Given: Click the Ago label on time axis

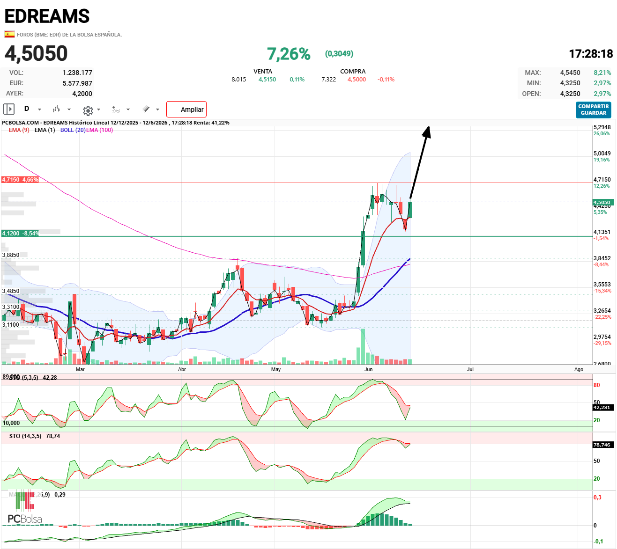Looking at the screenshot, I should coord(579,369).
